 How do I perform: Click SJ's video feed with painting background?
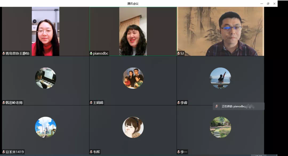(220, 31)
